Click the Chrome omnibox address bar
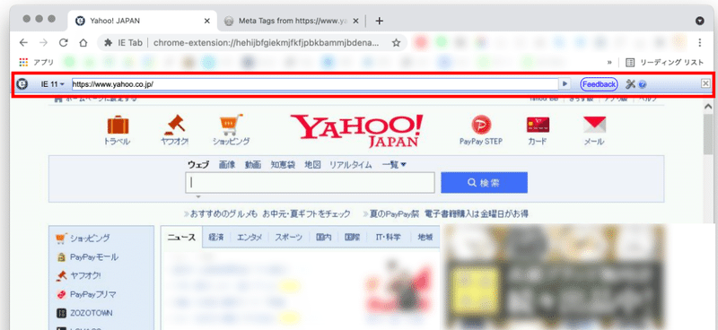Screen dimensions: 718x330 (x=252, y=43)
